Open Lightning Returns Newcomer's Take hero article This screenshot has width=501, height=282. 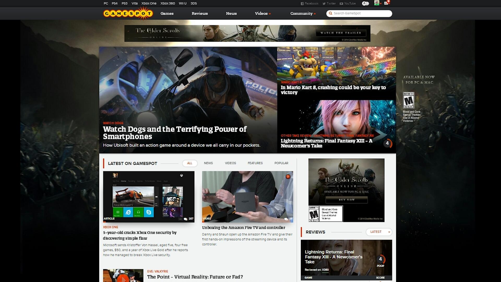pos(326,143)
